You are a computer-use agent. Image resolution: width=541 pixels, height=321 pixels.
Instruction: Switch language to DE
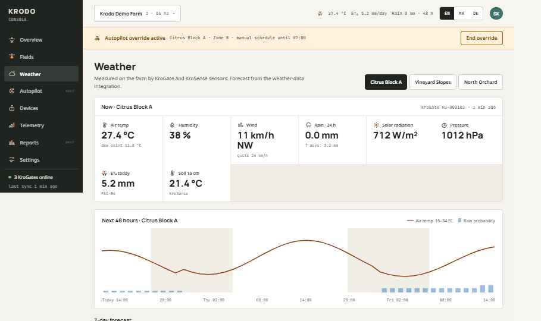point(476,14)
